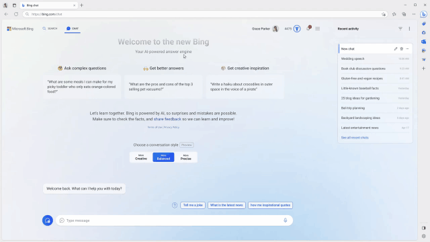Open Grace Parker's profile avatar
Viewport: 430px width, 242px height.
275,28
